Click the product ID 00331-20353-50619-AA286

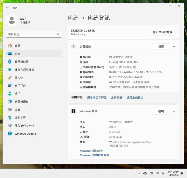pyautogui.click(x=126, y=77)
